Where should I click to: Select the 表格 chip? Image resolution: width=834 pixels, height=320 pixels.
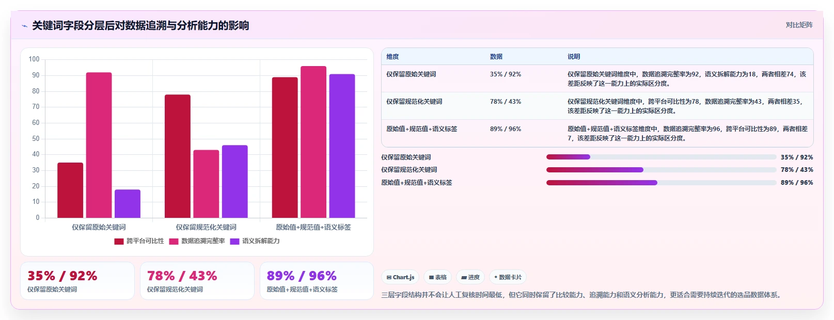[437, 277]
